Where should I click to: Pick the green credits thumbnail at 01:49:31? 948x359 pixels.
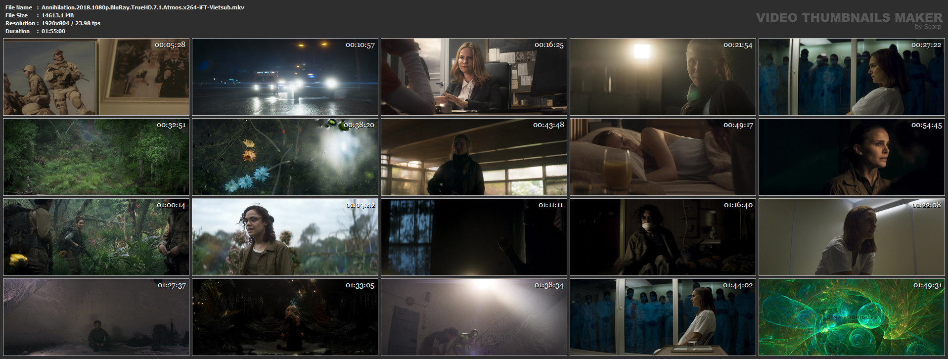tap(852, 317)
